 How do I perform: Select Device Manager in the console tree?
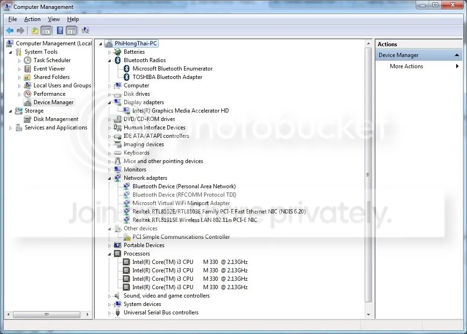tap(53, 102)
